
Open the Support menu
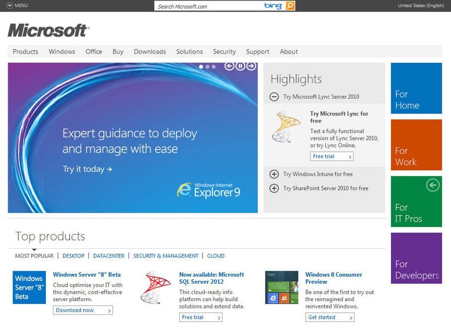[x=258, y=52]
